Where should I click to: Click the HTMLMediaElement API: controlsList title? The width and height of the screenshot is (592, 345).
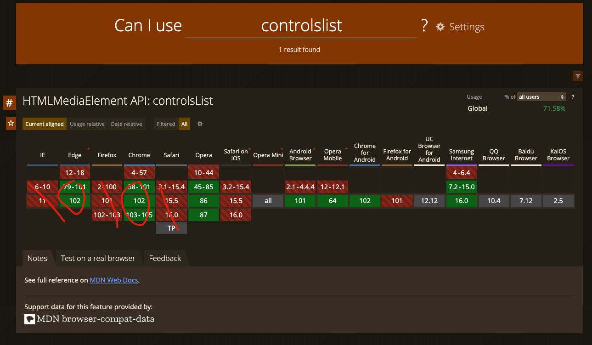click(118, 101)
